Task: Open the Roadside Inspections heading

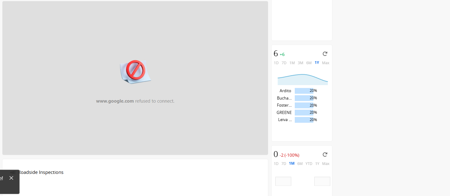Action: 41,172
